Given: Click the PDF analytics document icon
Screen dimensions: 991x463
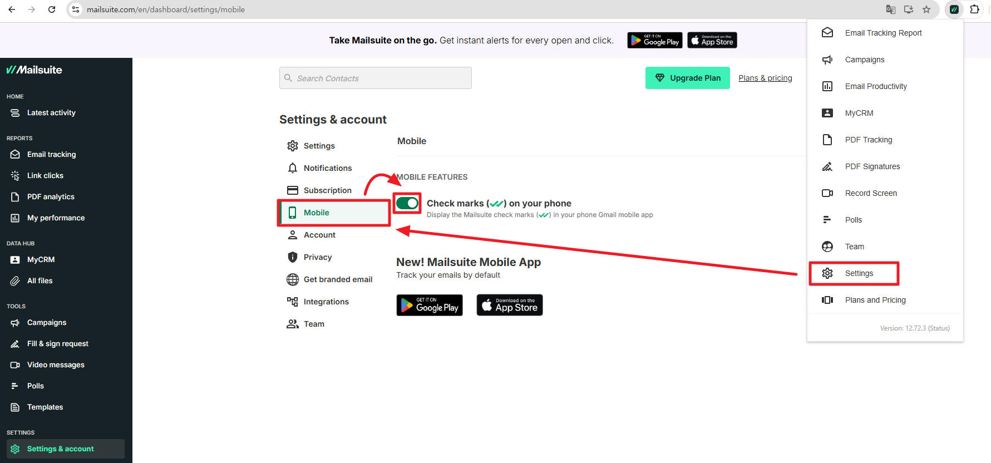Looking at the screenshot, I should (x=15, y=196).
